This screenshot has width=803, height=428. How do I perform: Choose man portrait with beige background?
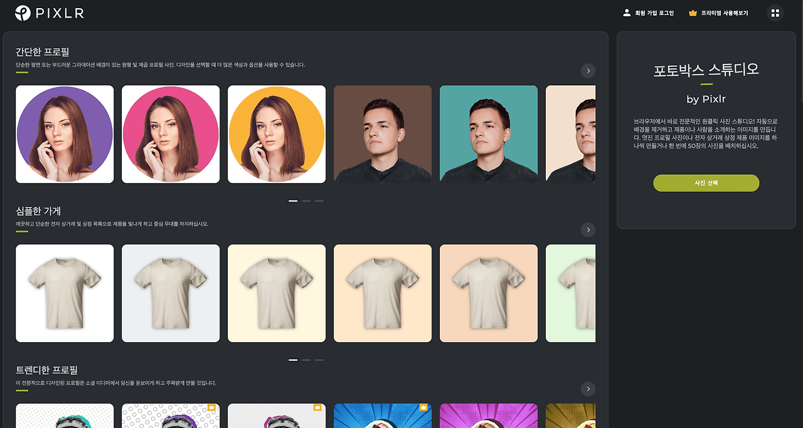[x=570, y=134]
